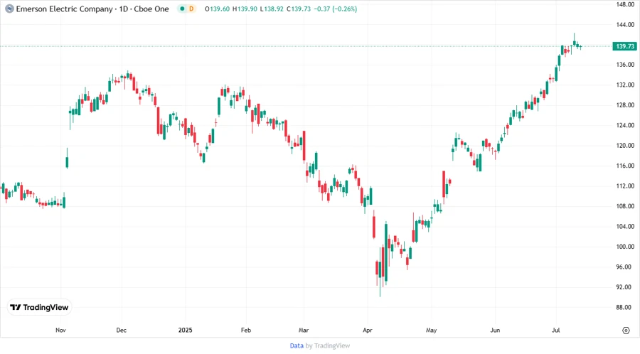Click the Apr time axis label
640x354 pixels.
point(368,330)
